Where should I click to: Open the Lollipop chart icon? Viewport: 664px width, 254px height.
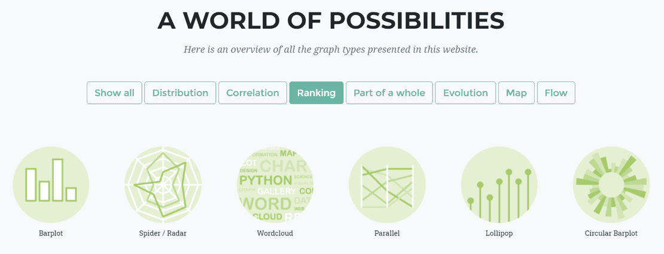click(x=499, y=185)
